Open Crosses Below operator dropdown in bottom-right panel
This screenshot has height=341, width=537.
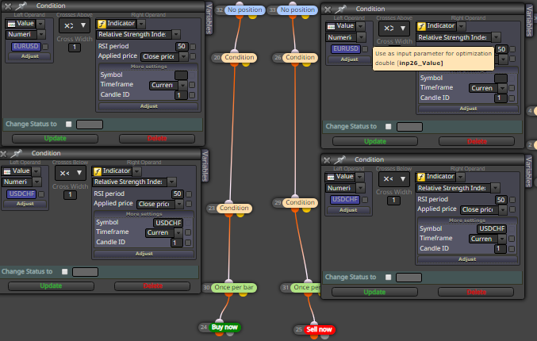tap(394, 178)
